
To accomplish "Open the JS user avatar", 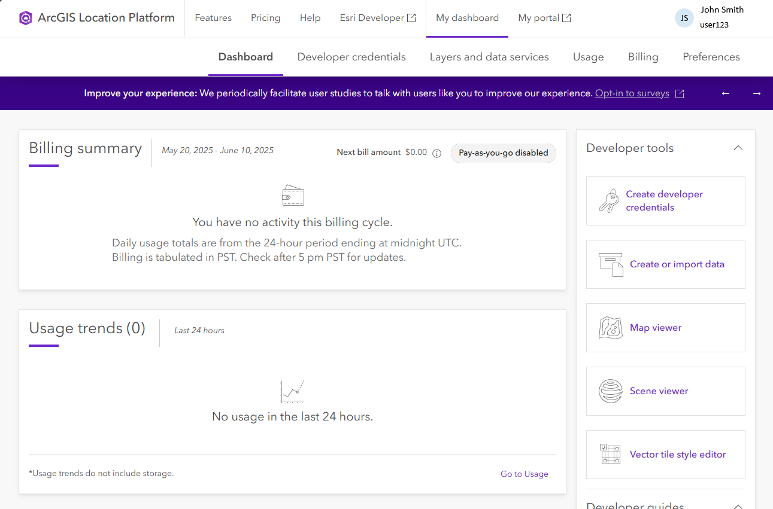I will (684, 18).
